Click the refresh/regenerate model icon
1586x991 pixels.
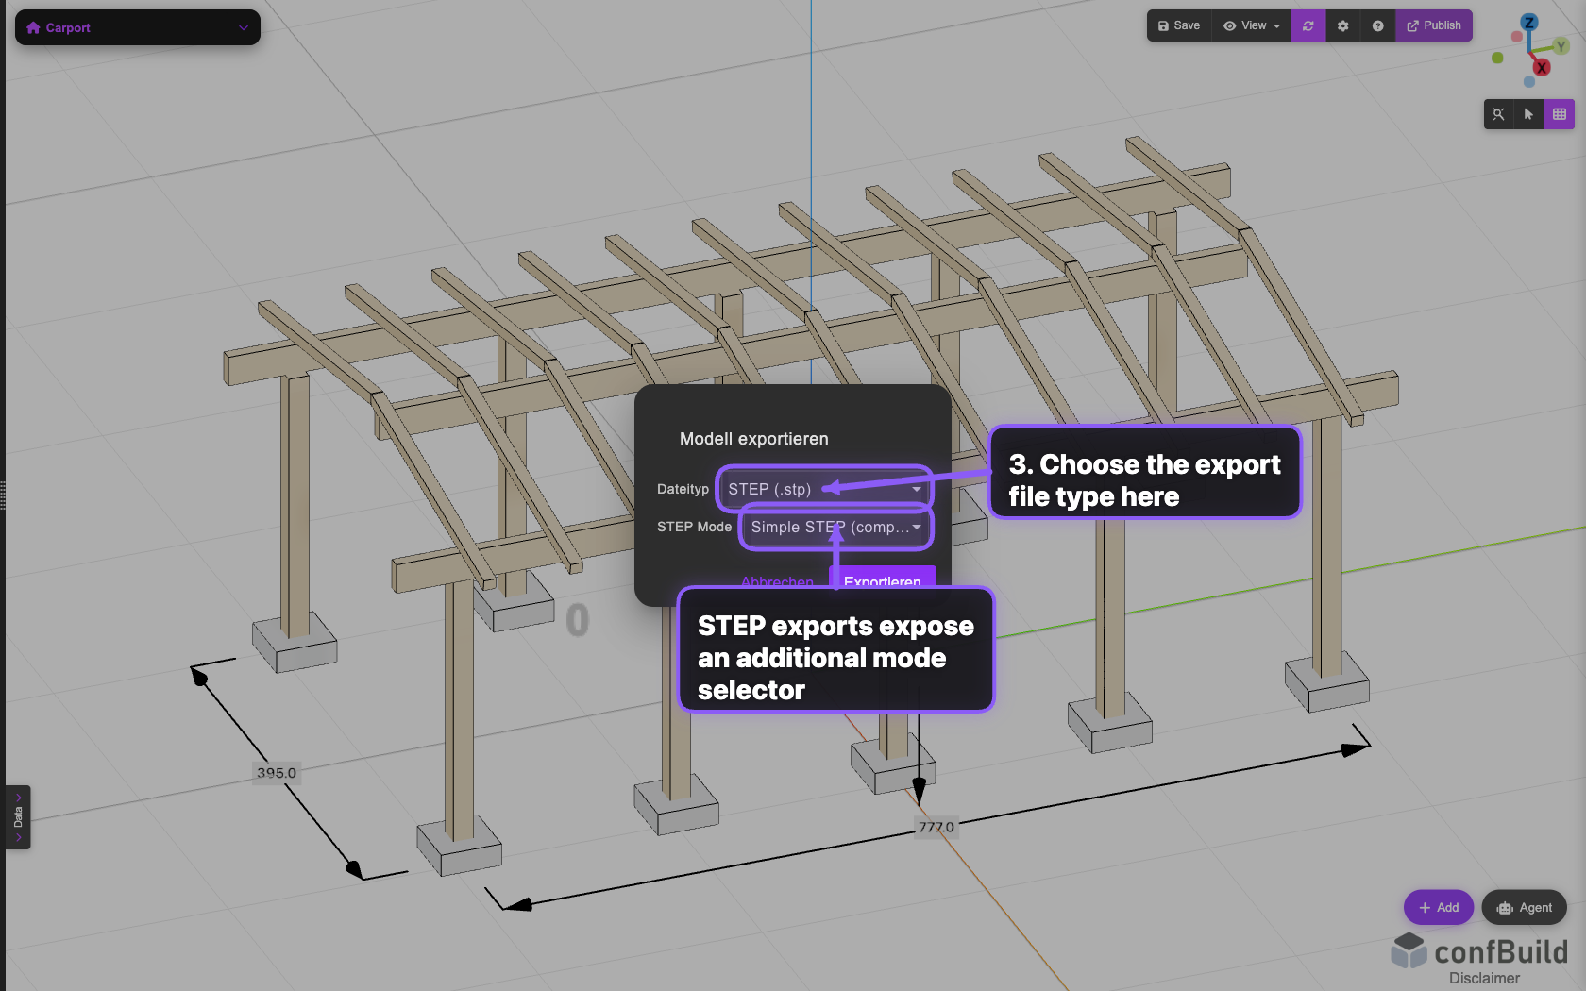1308,25
